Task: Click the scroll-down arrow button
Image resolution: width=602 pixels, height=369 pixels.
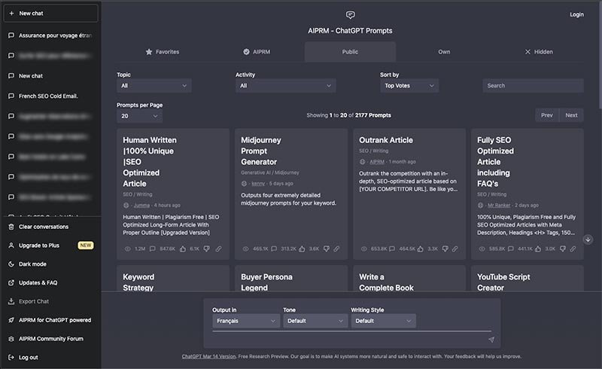Action: (588, 239)
